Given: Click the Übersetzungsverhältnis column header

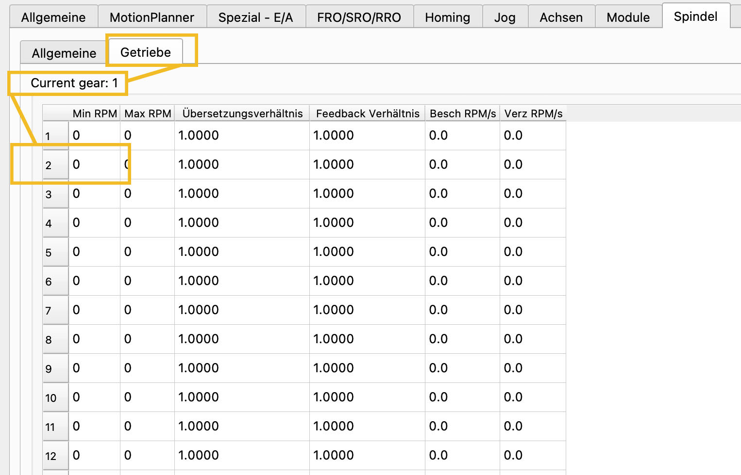Looking at the screenshot, I should point(242,113).
